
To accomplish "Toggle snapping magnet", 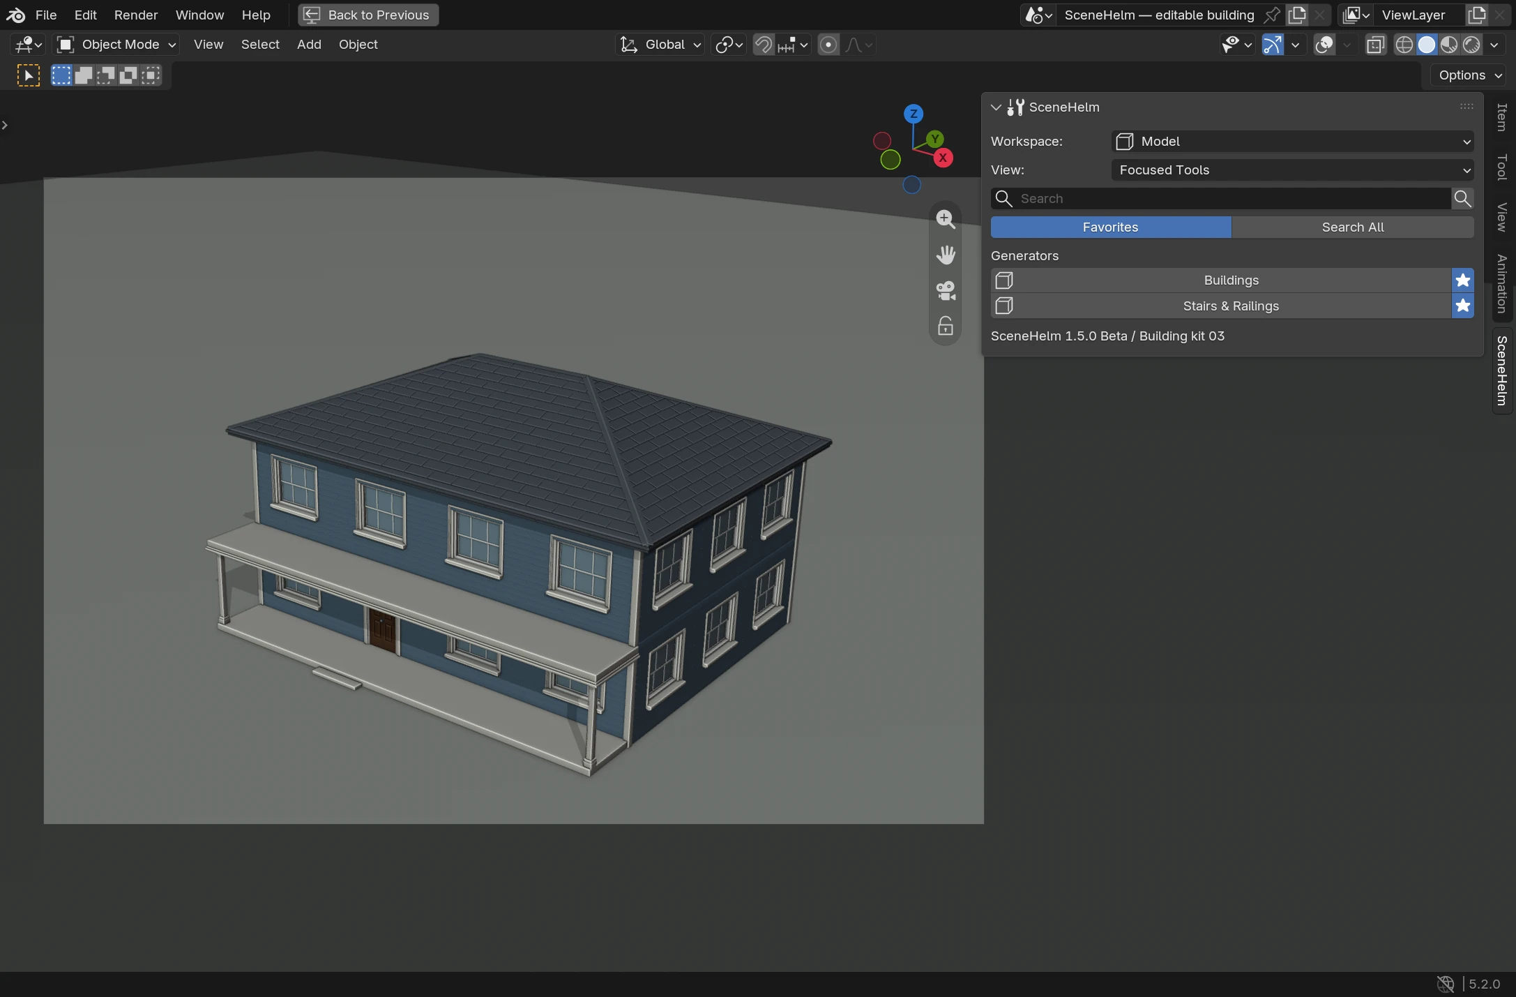I will 764,45.
